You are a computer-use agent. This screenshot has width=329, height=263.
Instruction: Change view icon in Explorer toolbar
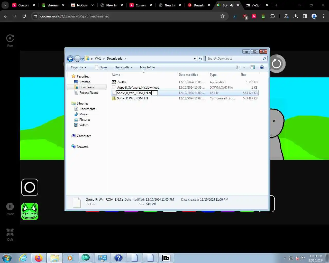(x=239, y=67)
